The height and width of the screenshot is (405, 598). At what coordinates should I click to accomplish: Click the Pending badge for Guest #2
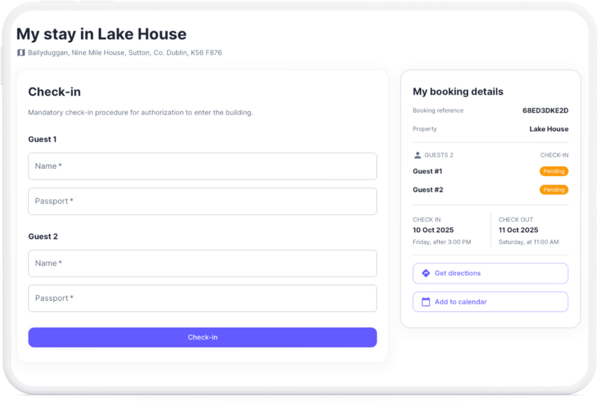pyautogui.click(x=553, y=190)
